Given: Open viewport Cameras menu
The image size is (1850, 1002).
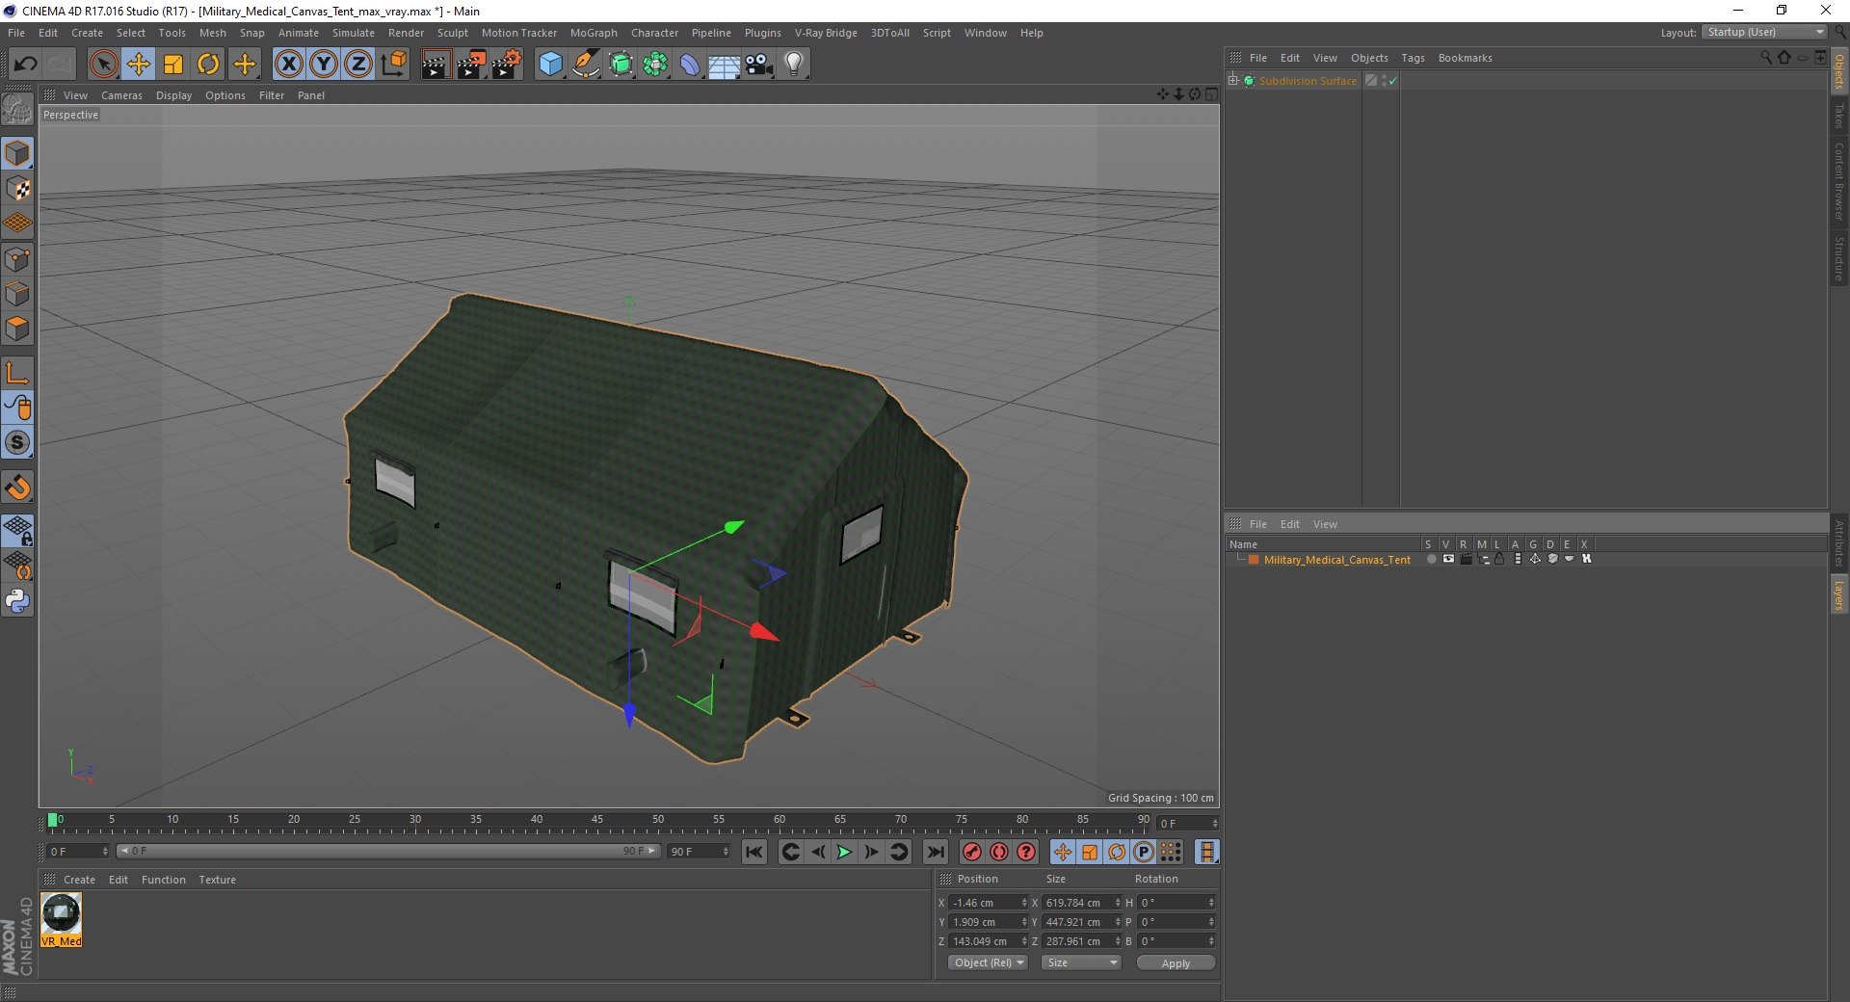Looking at the screenshot, I should 121,95.
